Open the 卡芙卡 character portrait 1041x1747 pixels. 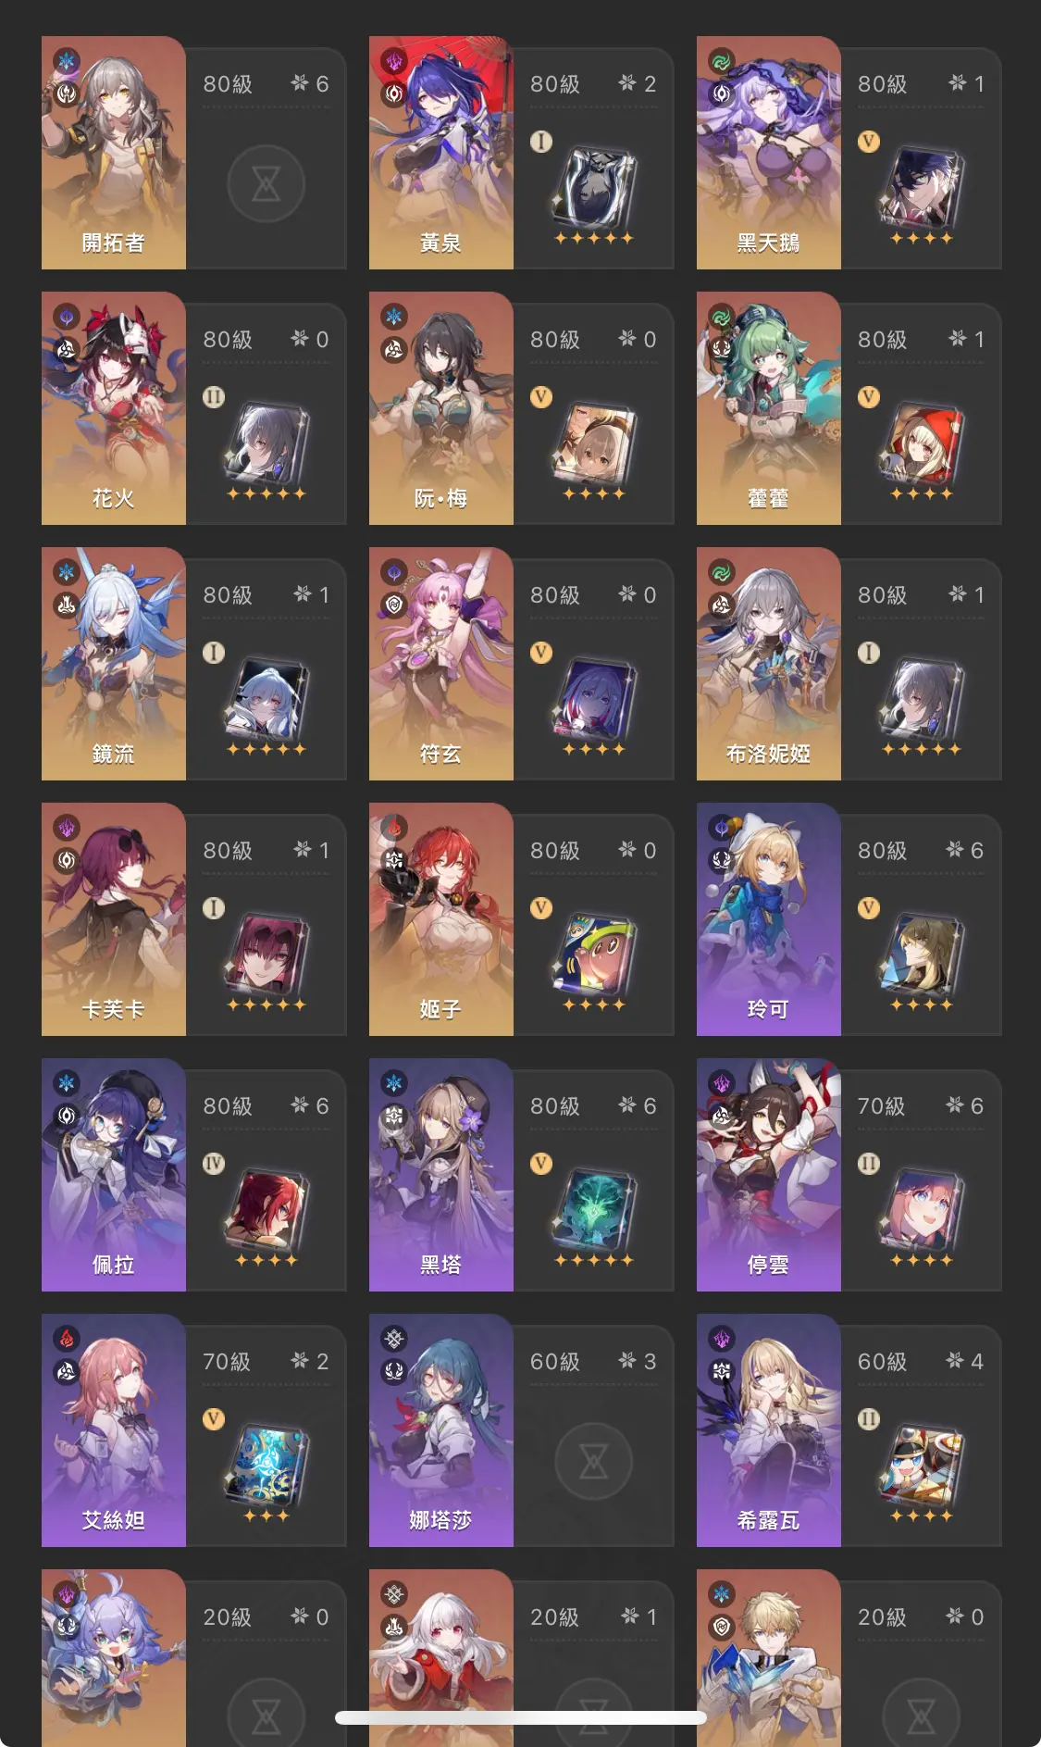tap(114, 919)
